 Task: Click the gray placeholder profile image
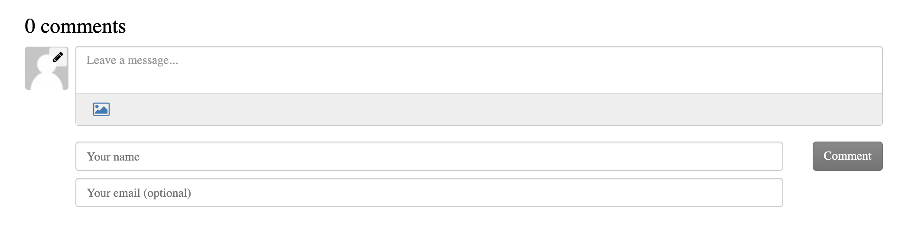tap(47, 68)
